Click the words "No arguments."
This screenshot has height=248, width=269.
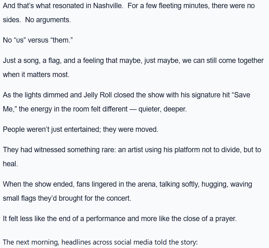(48, 20)
